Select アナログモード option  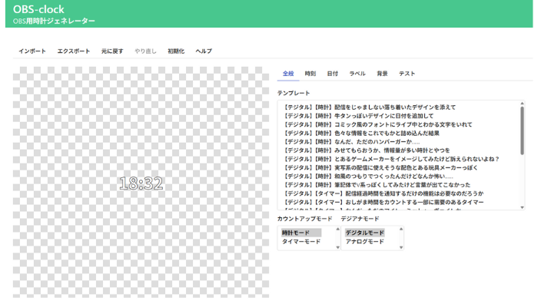pyautogui.click(x=365, y=242)
